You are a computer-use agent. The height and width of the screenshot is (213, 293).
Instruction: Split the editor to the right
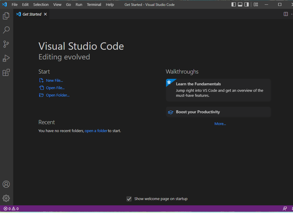(286, 14)
